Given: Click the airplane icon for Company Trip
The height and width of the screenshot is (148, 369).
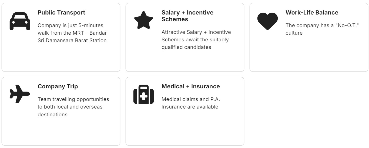Looking at the screenshot, I should (20, 94).
